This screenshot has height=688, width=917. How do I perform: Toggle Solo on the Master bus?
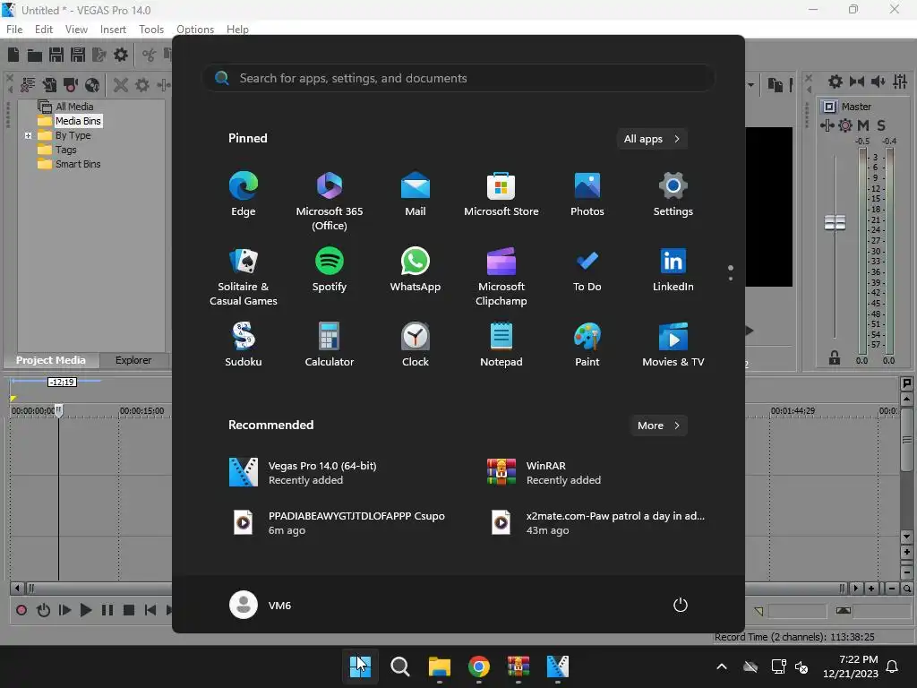coord(881,125)
